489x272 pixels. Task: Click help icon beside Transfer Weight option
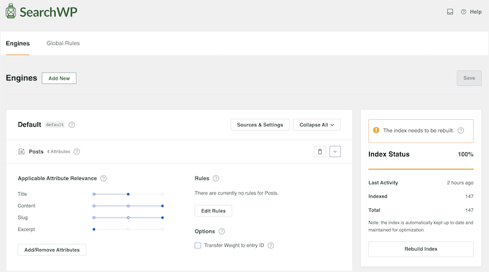[270, 245]
